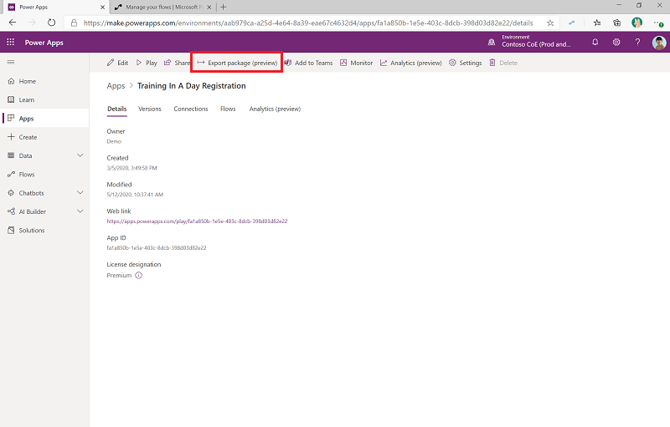
Task: Click Add to Teams
Action: [308, 63]
